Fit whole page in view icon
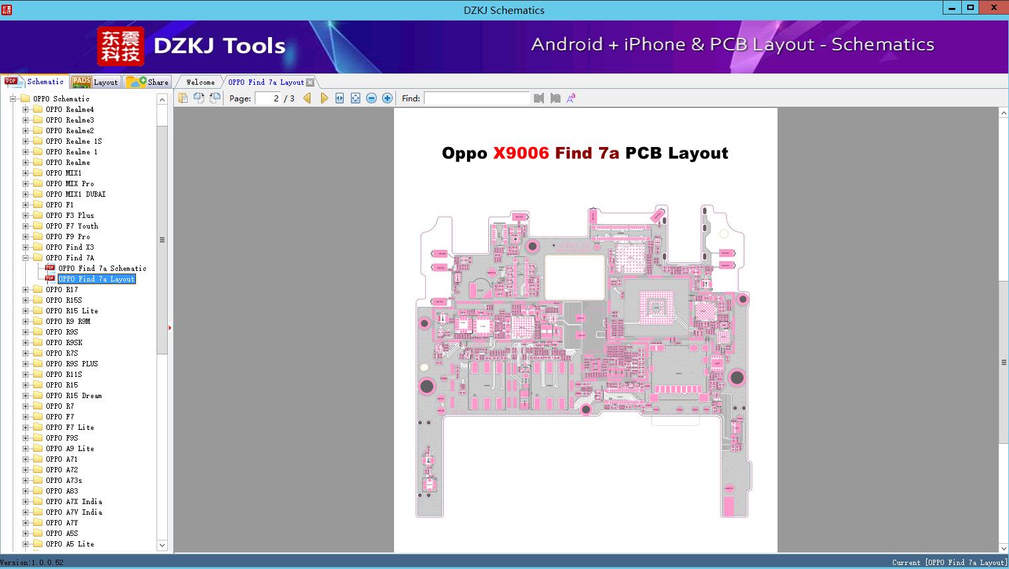This screenshot has width=1009, height=569. pyautogui.click(x=356, y=98)
